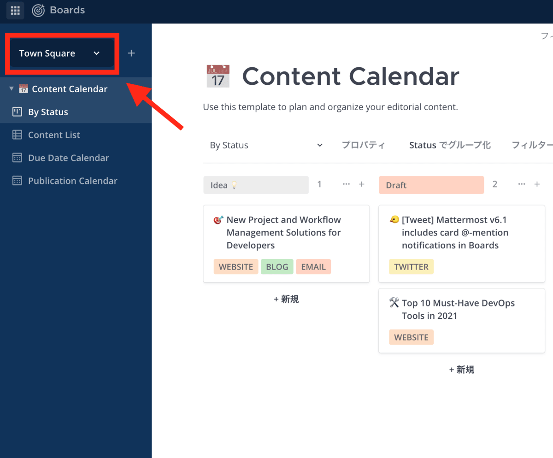Click the Boards target logo icon
The height and width of the screenshot is (458, 553).
39,10
